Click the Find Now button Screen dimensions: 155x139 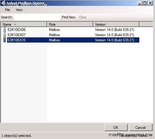(69, 17)
